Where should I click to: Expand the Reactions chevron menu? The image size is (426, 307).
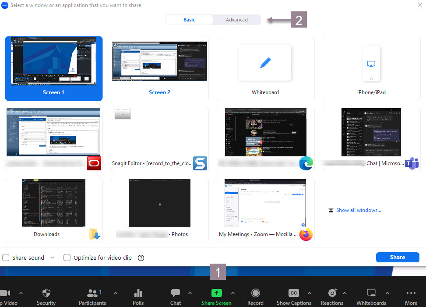coord(345,294)
